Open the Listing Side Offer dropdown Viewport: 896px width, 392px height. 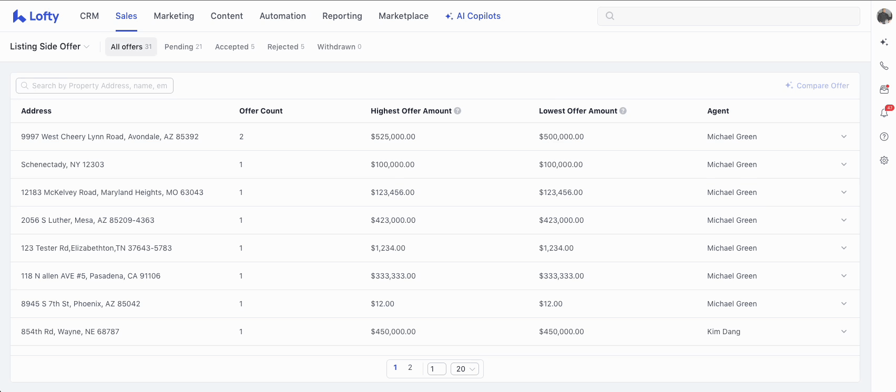(x=49, y=47)
